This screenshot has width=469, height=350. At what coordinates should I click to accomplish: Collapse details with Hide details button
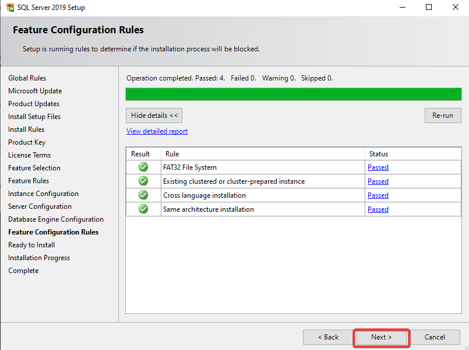(x=154, y=116)
